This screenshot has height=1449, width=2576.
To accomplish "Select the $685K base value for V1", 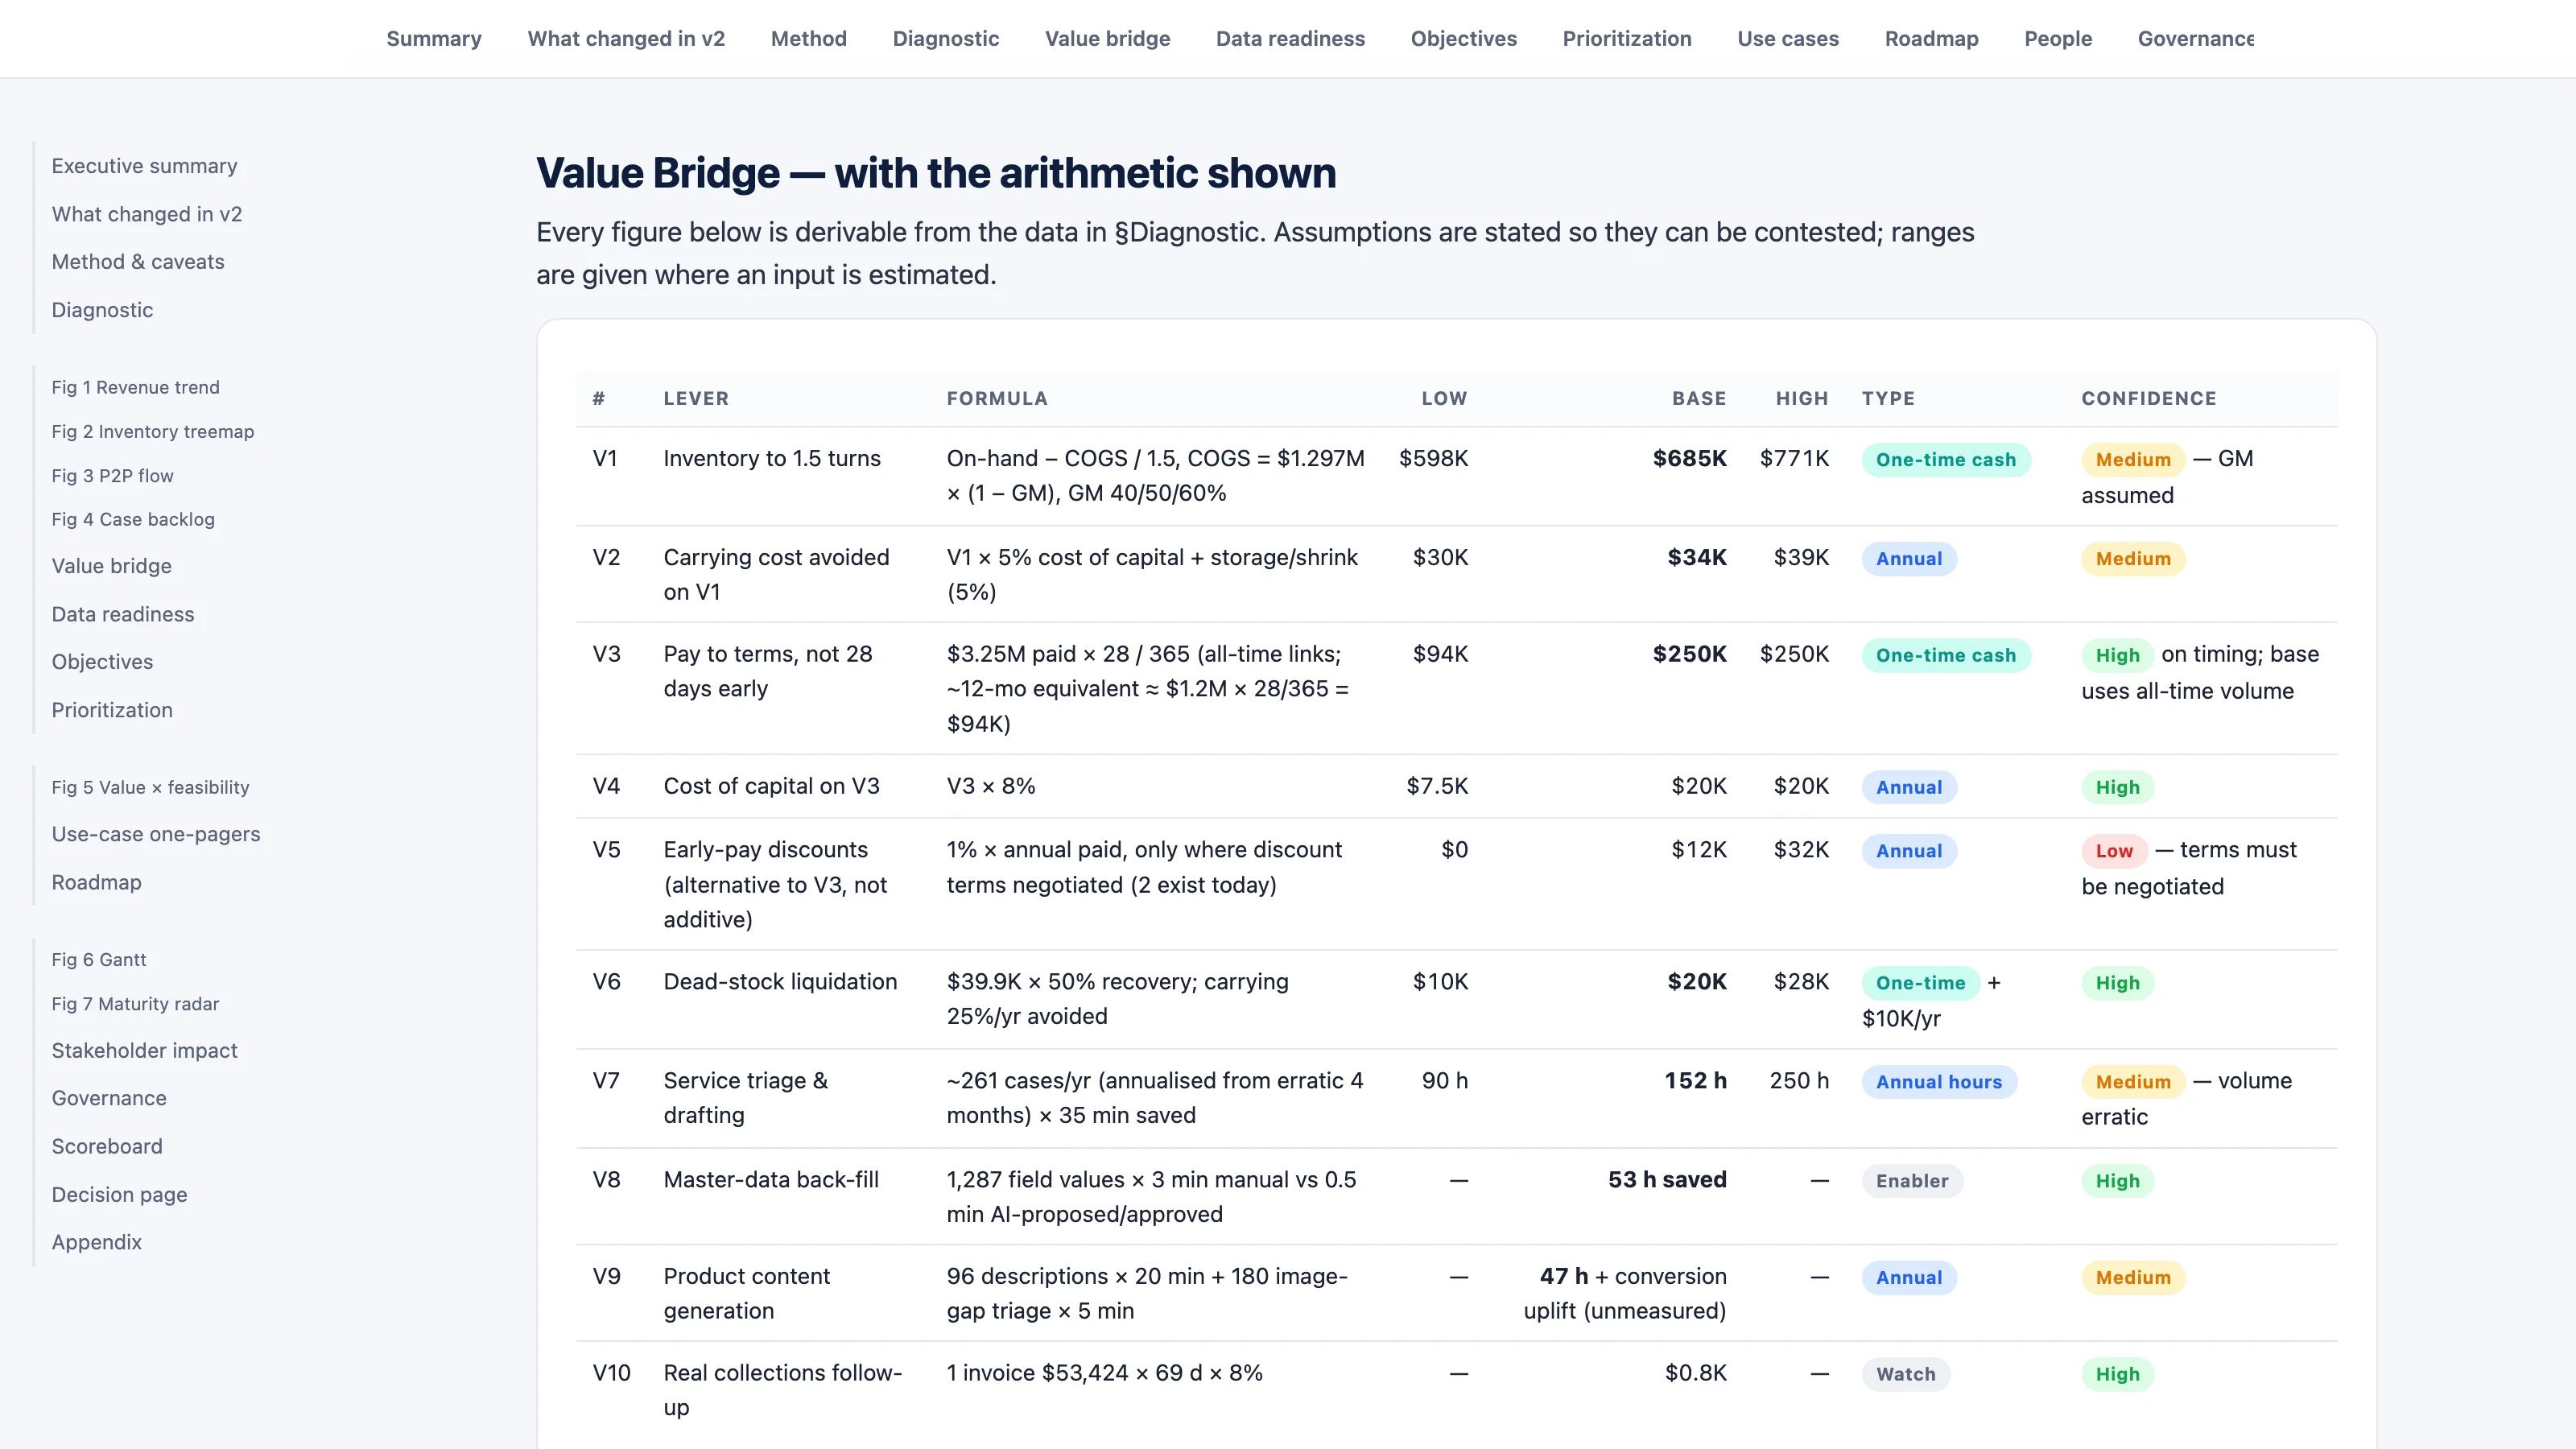I will pyautogui.click(x=1689, y=458).
